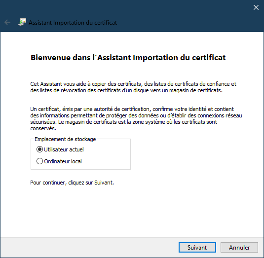Click the "Utilisateur actuel" label text

[64, 149]
